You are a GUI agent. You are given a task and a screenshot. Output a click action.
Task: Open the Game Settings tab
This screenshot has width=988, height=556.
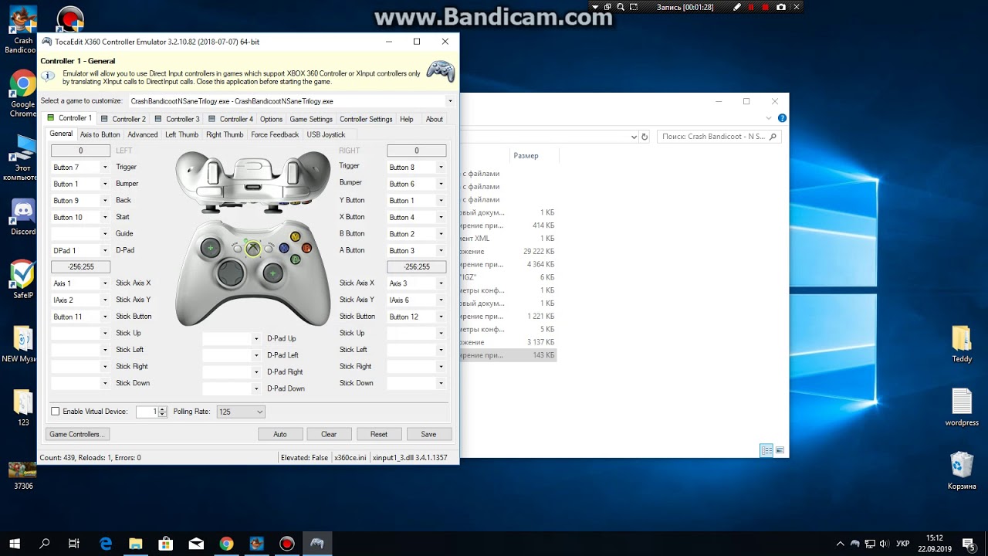[311, 119]
